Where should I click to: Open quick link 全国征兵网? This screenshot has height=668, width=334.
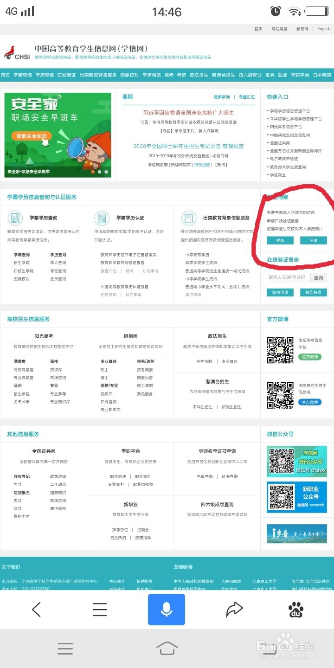click(280, 143)
